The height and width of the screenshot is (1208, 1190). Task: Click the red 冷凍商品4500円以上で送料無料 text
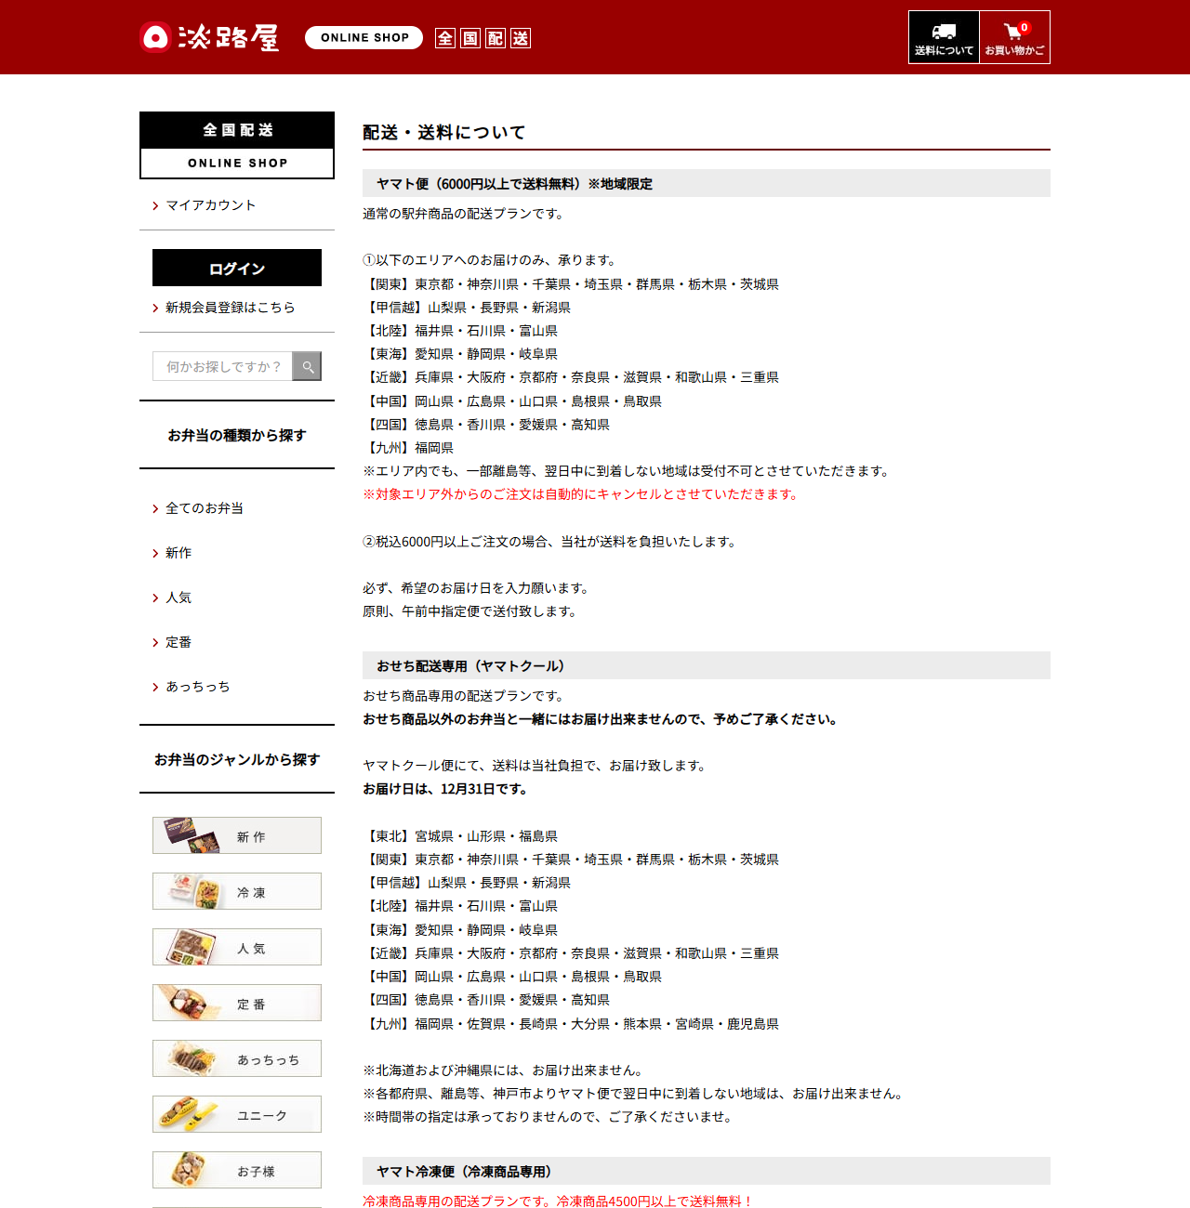(654, 1201)
